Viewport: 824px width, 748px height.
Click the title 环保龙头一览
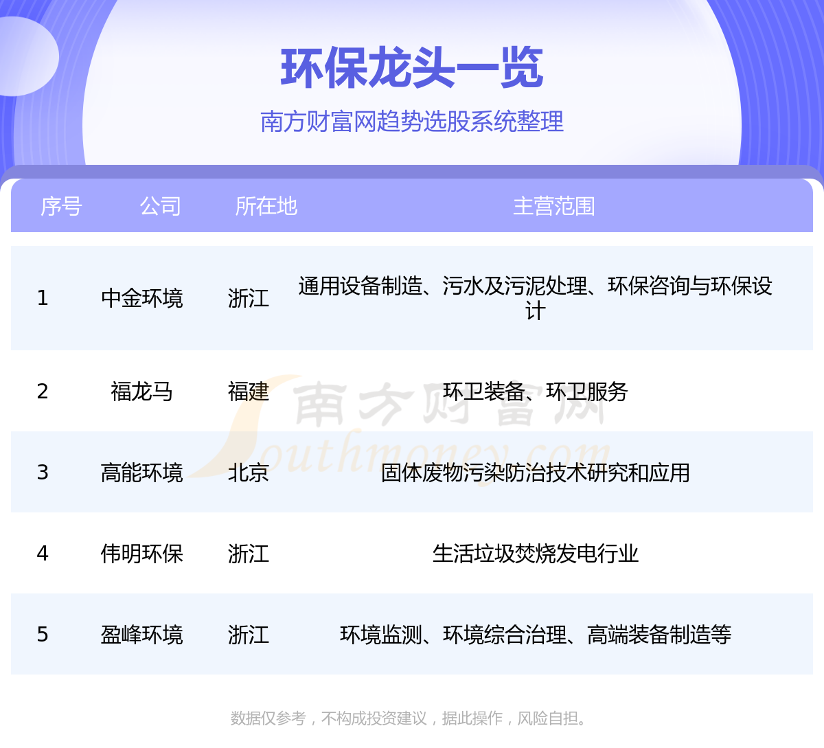tap(412, 69)
